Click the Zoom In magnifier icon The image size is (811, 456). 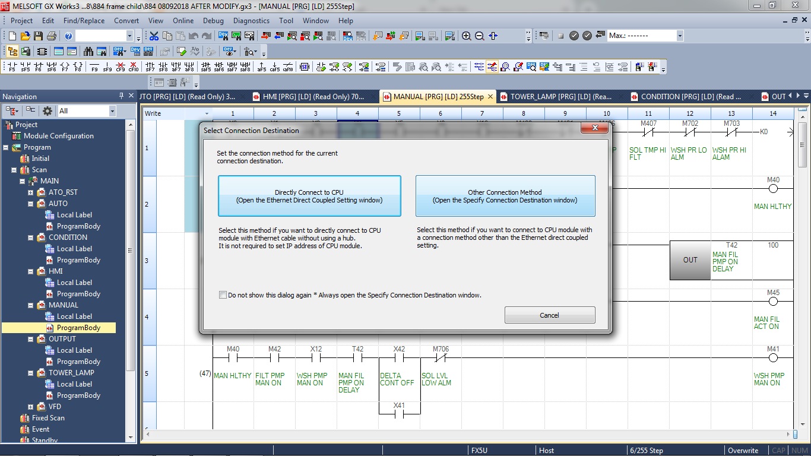[467, 36]
